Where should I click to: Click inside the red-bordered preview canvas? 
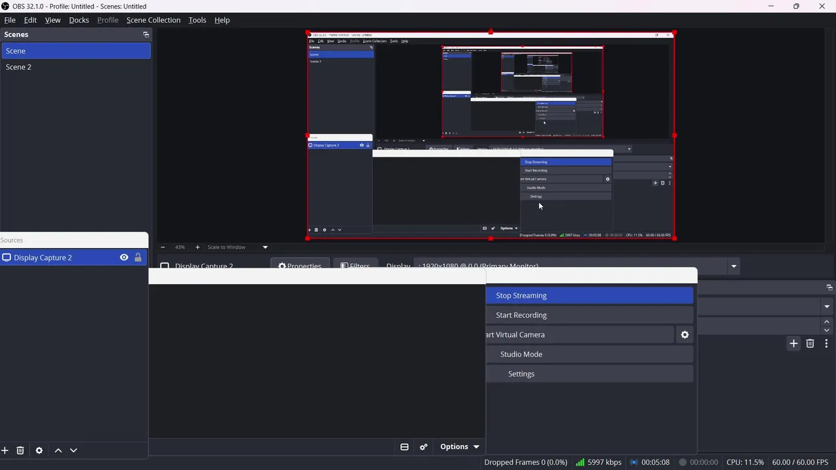490,135
